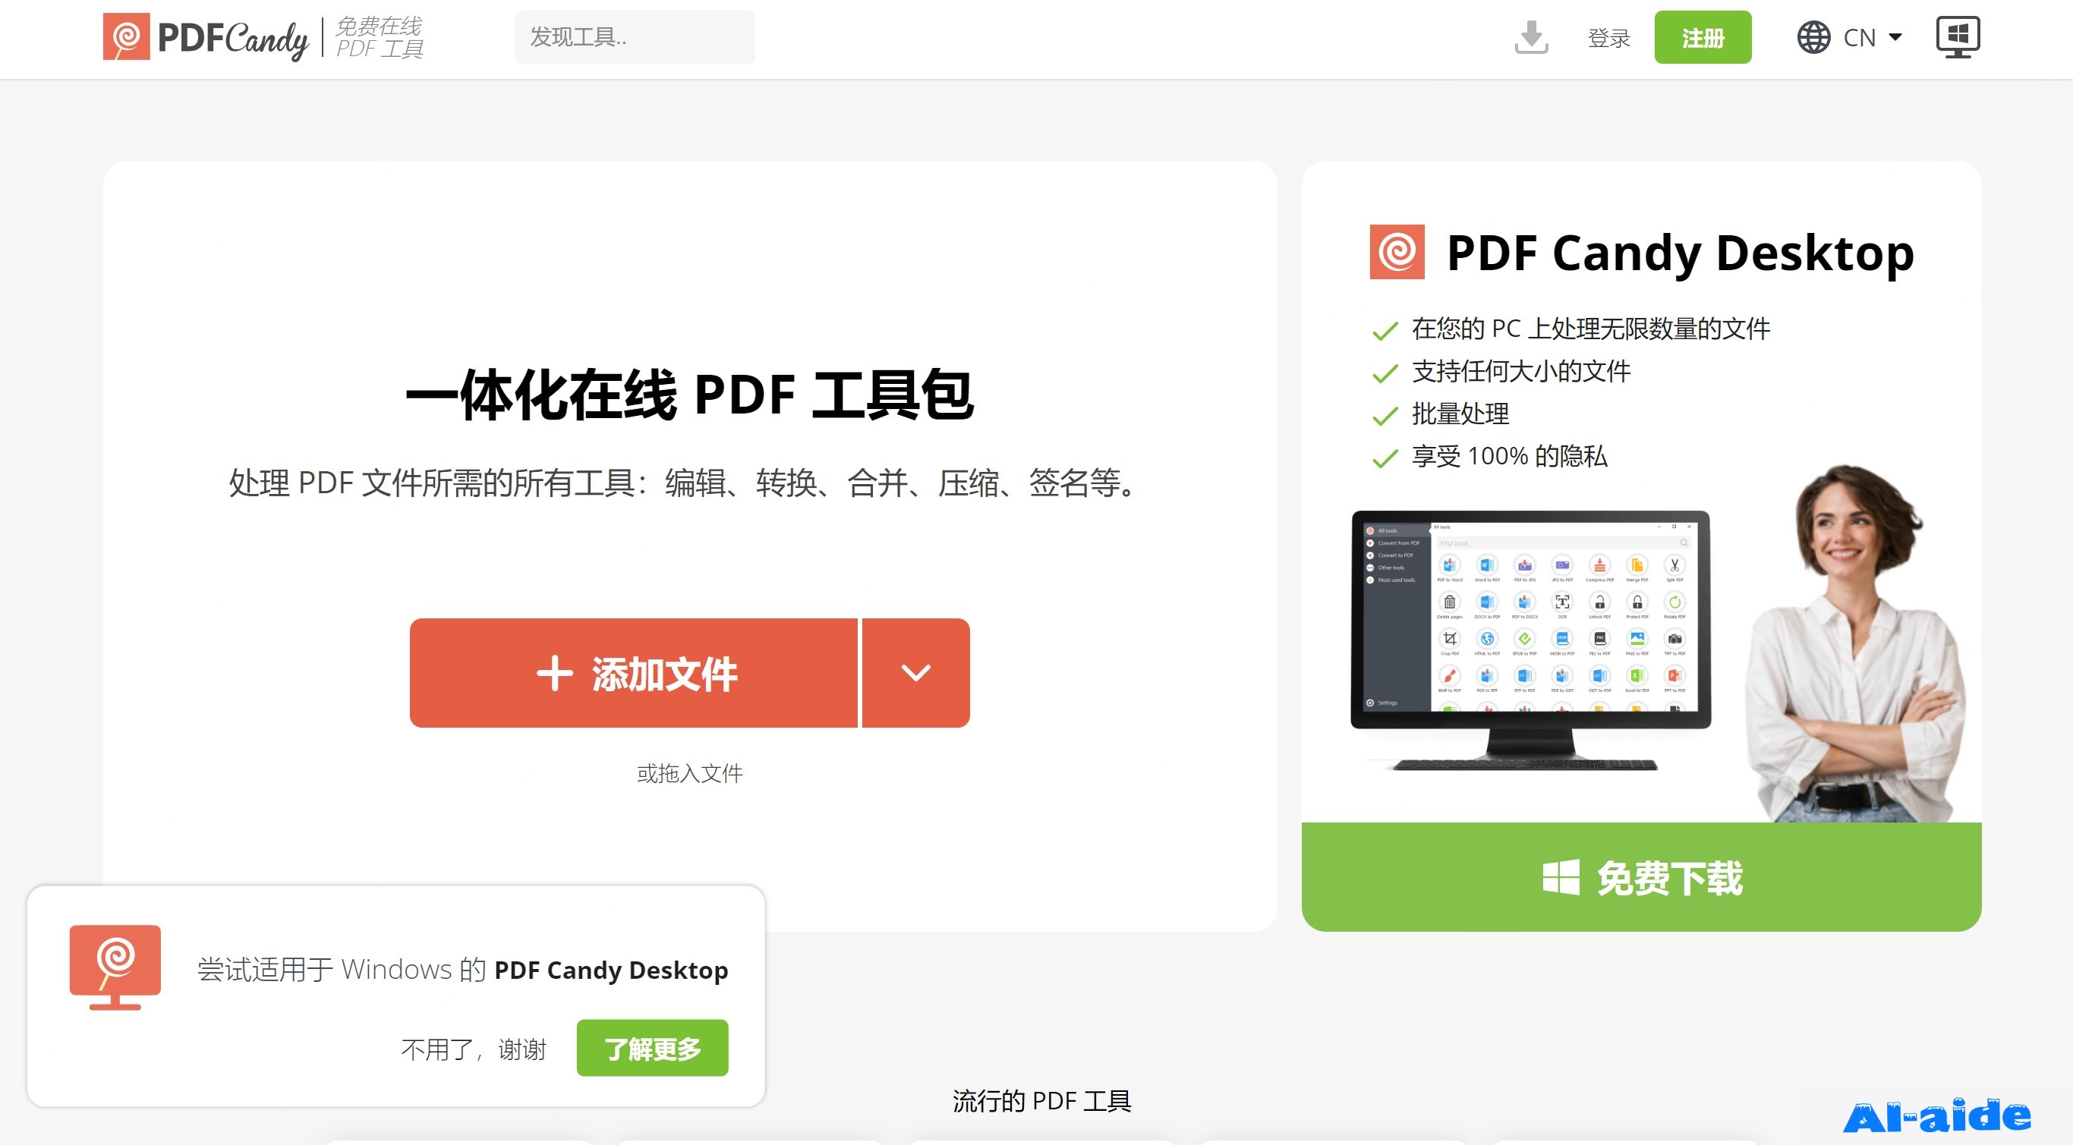Click the desktop app screenshot monitor image
This screenshot has width=2073, height=1145.
click(x=1530, y=640)
